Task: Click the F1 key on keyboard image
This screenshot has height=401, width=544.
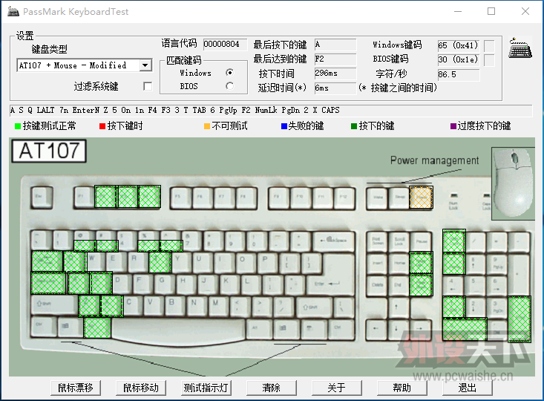Action: tap(83, 198)
